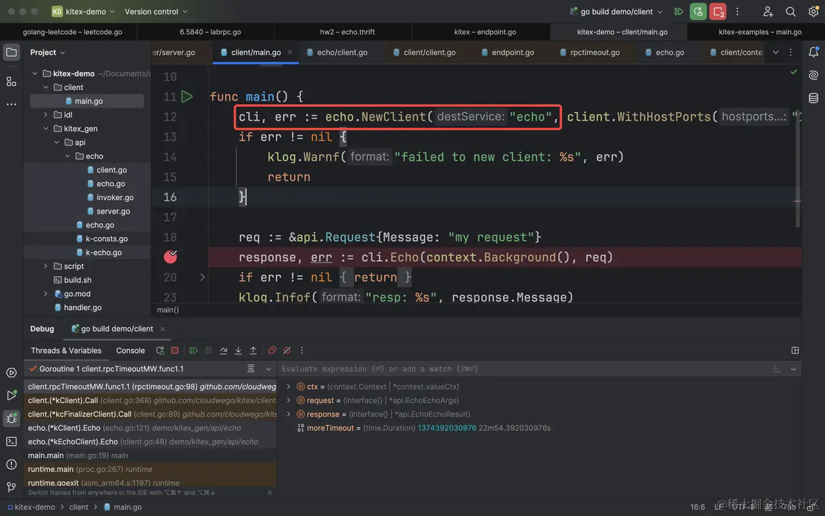Toggle the Debug tool window button in the sidebar
This screenshot has height=516, width=825.
(11, 419)
